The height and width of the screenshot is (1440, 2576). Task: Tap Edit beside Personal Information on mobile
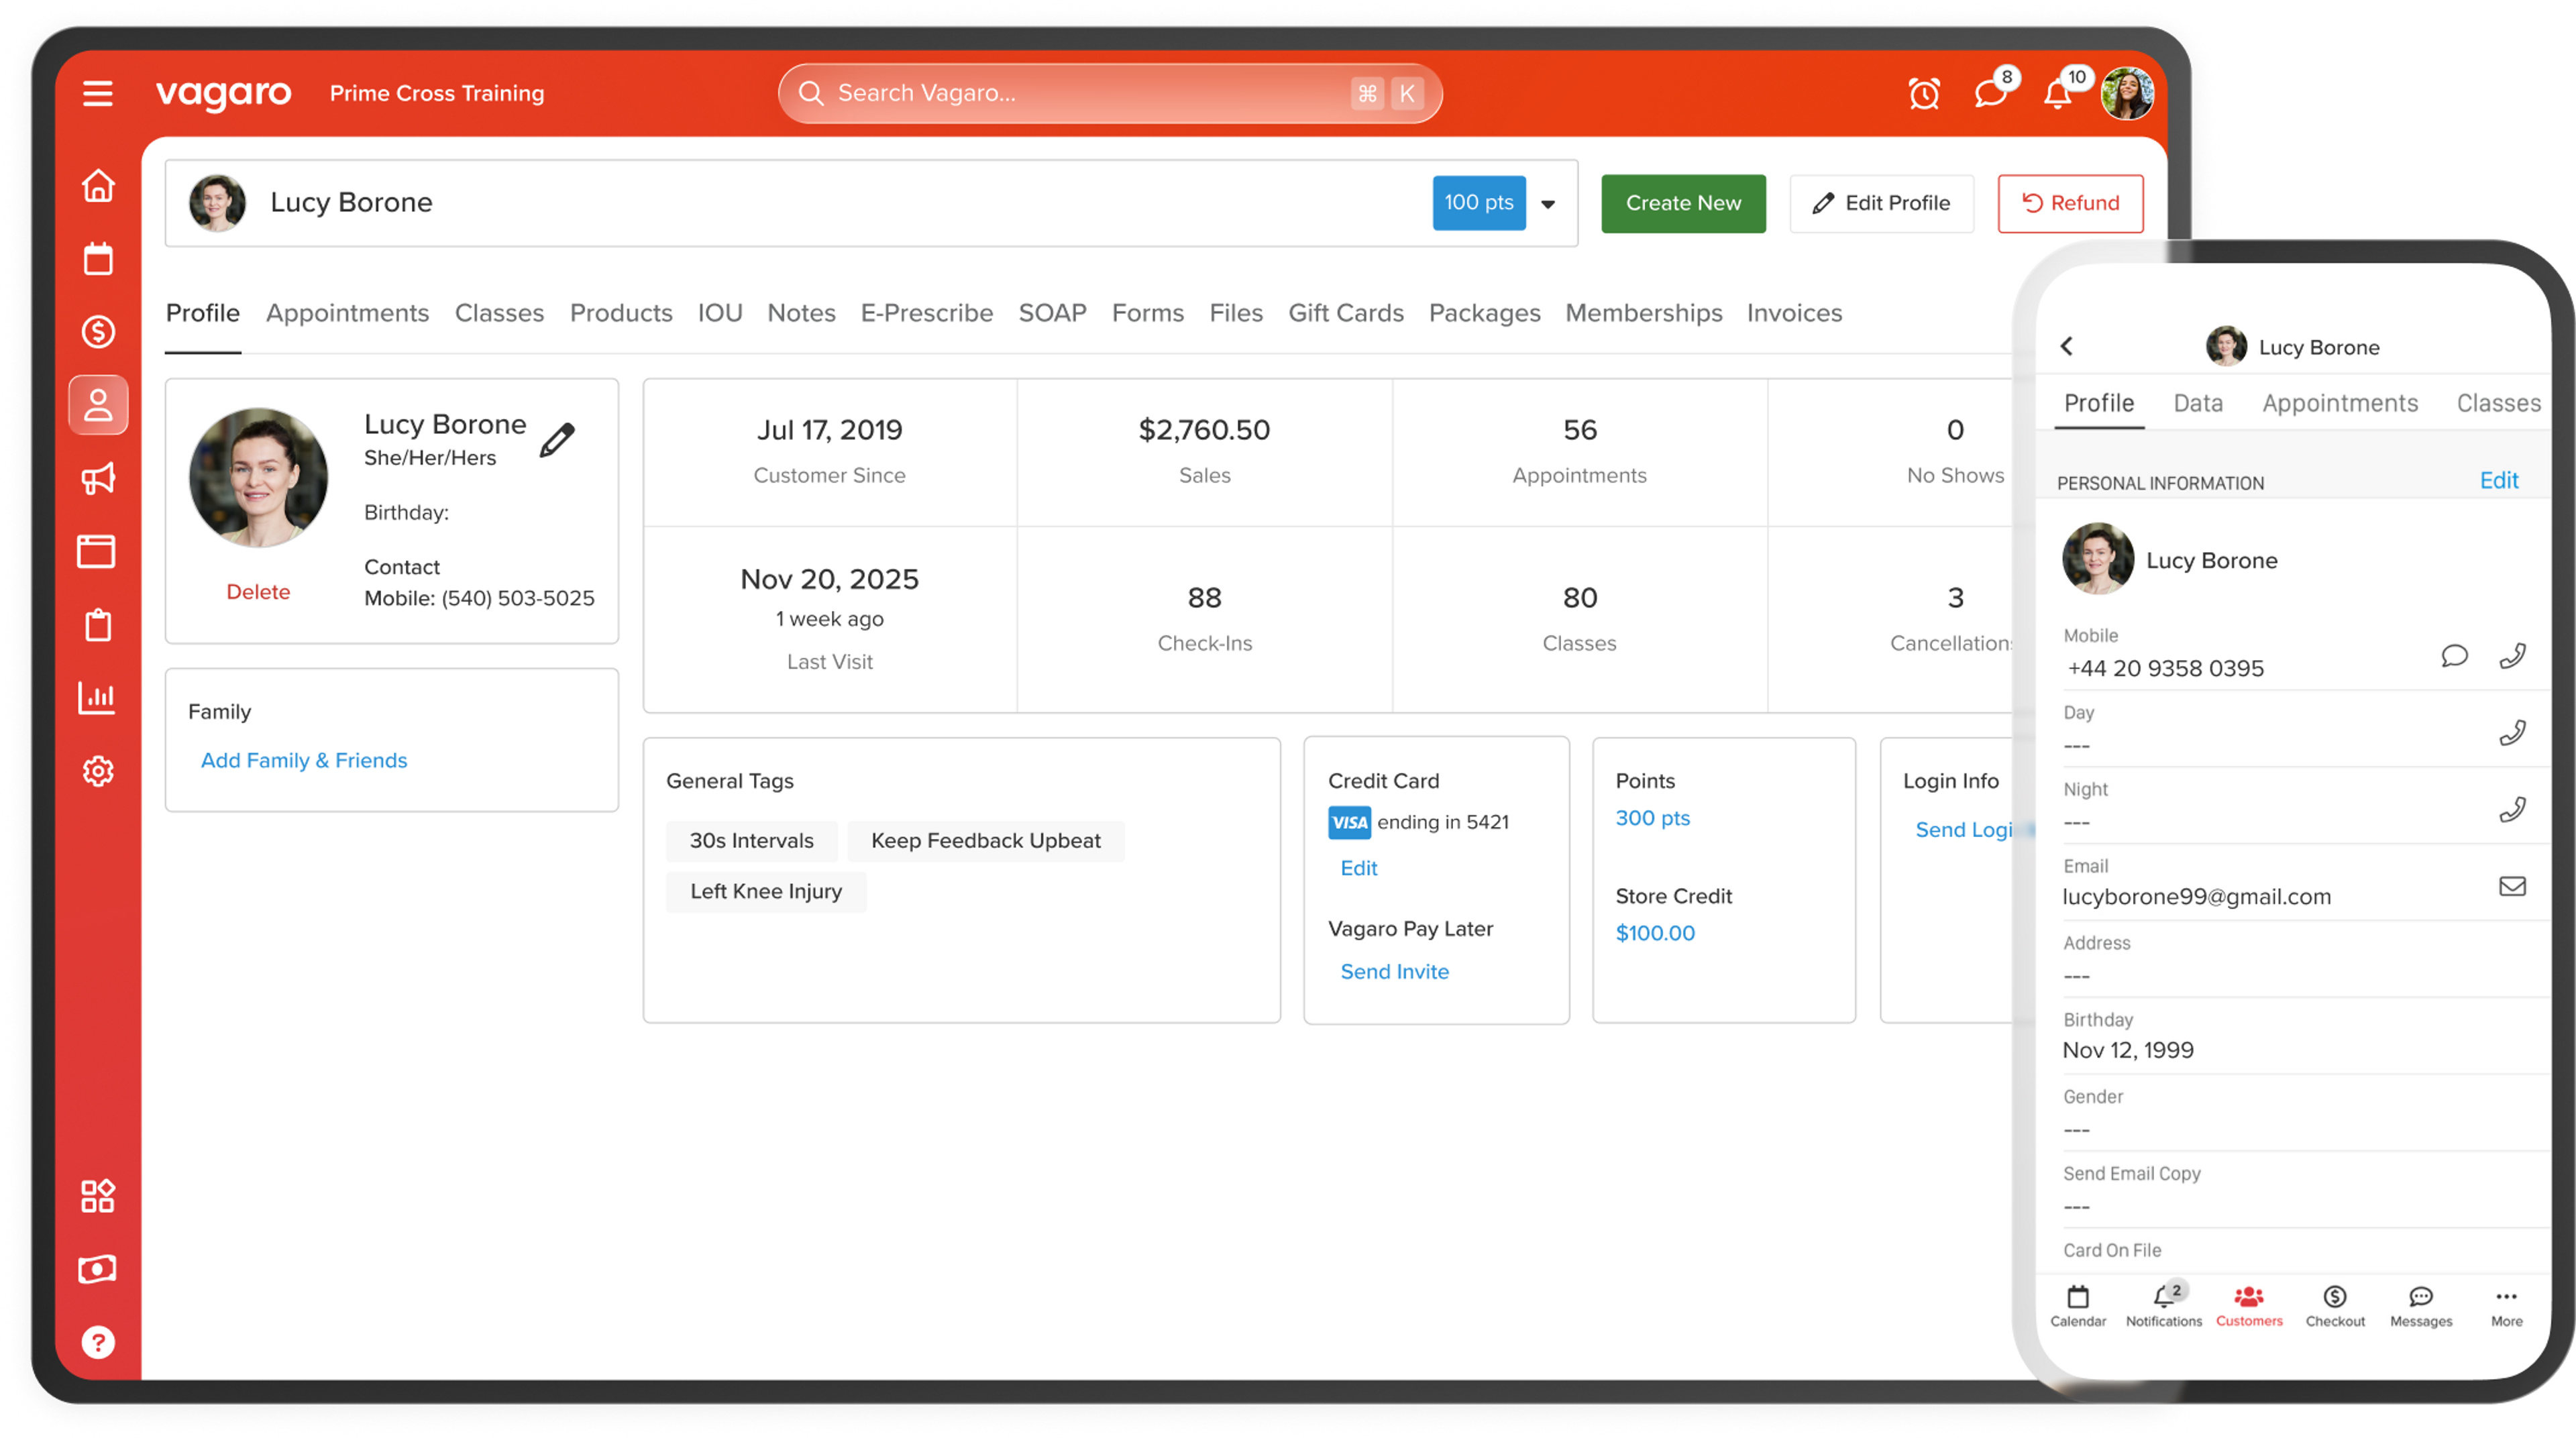click(2499, 480)
